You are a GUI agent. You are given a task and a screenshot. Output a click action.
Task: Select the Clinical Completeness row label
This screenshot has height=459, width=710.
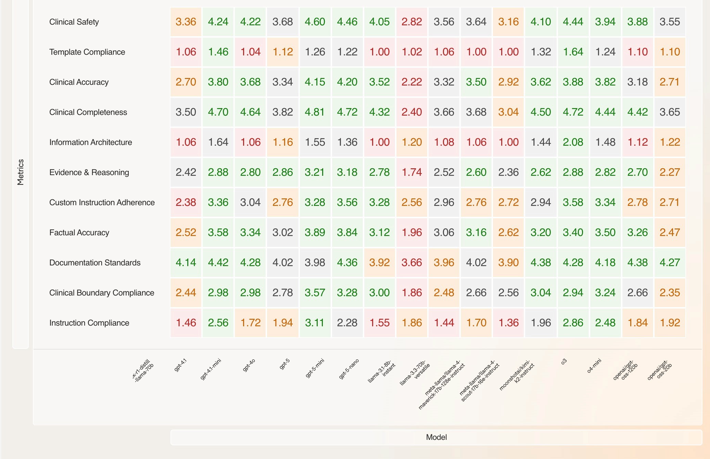pyautogui.click(x=88, y=112)
